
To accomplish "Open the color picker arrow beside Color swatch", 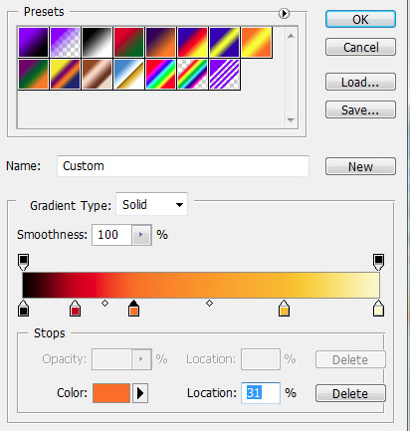I will pos(140,393).
